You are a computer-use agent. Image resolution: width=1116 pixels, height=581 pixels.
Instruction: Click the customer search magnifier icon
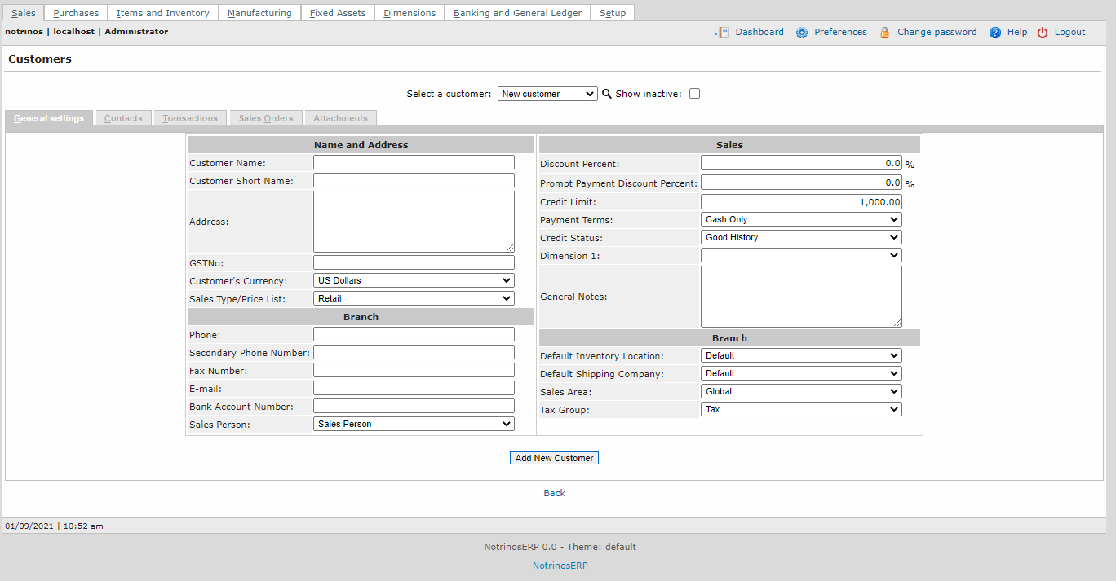pyautogui.click(x=606, y=93)
